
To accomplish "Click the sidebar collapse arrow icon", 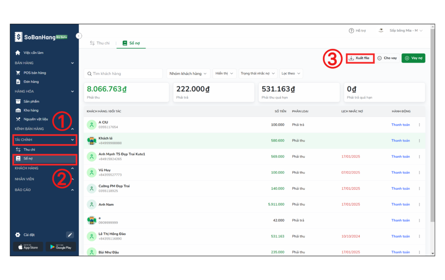I will click(79, 36).
